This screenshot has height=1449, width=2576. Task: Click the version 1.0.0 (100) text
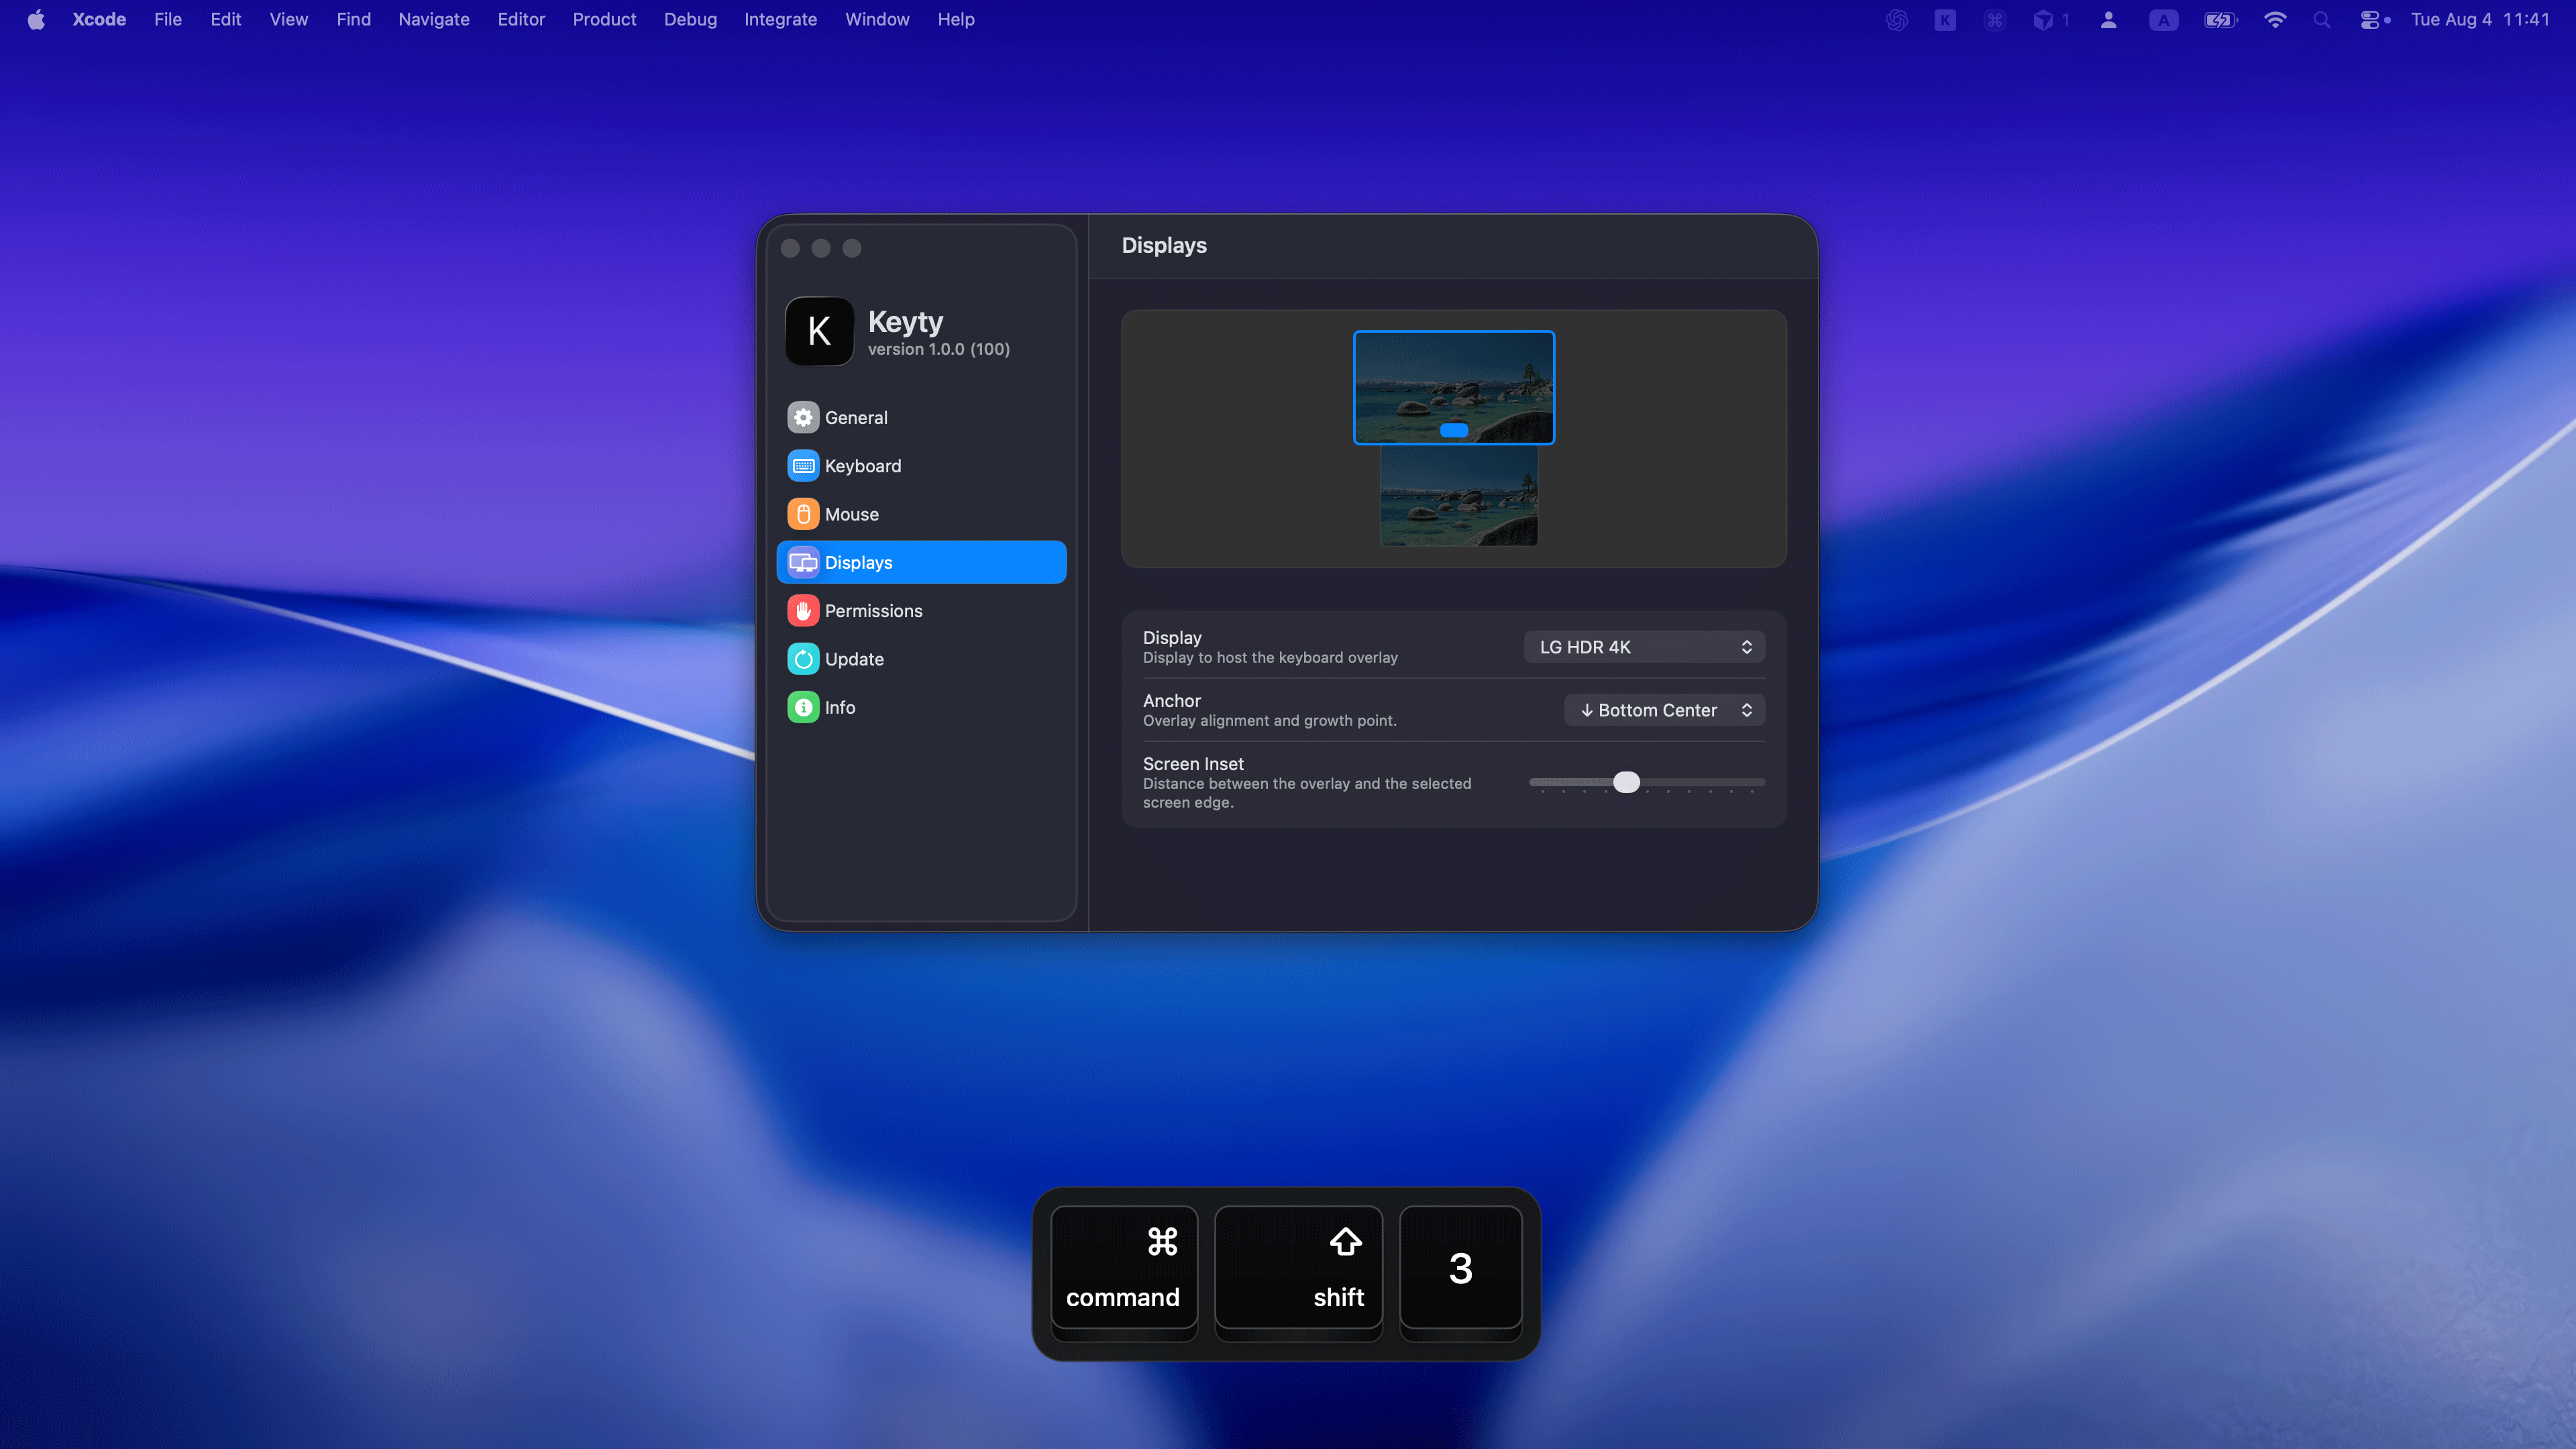(939, 349)
